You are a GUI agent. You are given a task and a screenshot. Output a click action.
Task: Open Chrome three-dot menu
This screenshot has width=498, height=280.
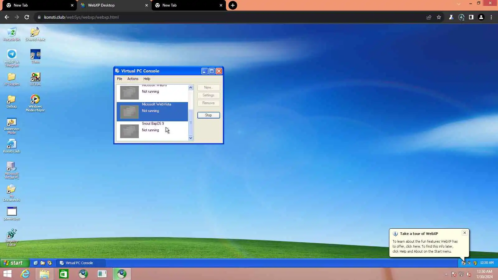(491, 17)
